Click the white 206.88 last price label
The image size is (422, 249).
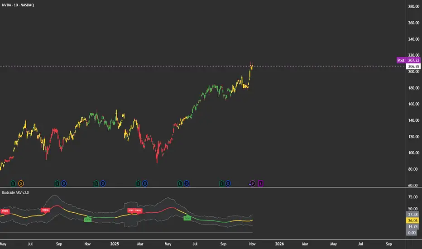coord(413,66)
